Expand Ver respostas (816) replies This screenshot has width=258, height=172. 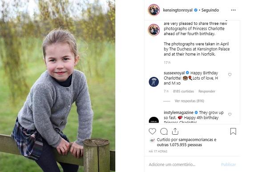189,101
